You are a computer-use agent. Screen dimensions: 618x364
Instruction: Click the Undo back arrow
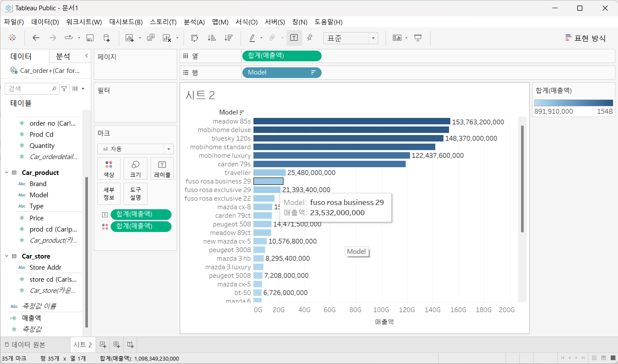coord(36,38)
